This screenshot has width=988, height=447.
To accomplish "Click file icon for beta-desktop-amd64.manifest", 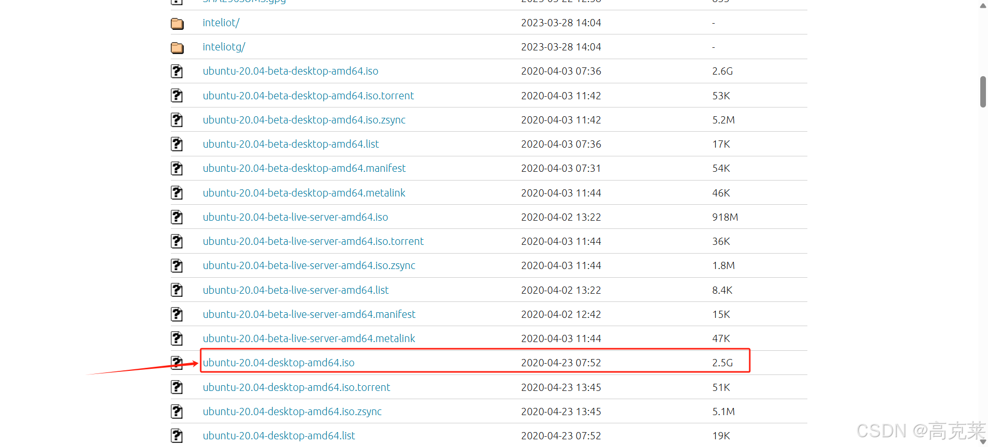I will (x=177, y=168).
